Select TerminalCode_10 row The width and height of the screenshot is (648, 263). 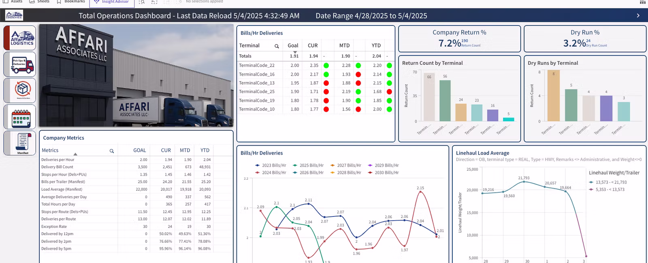click(x=315, y=109)
